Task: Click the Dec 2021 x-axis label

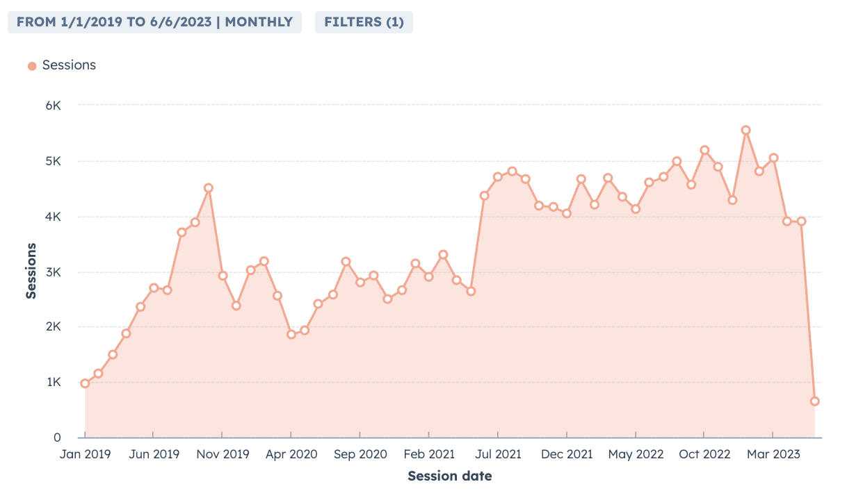Action: click(x=567, y=454)
